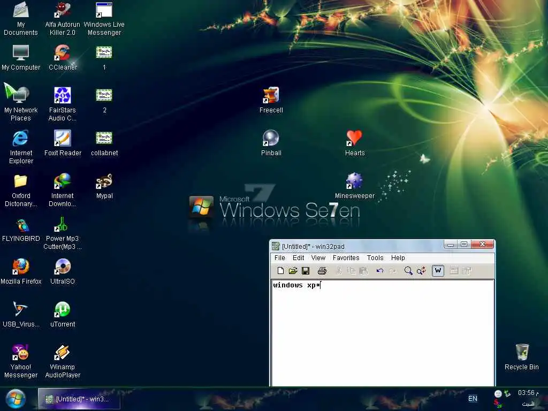Click the Save floppy disk toolbar icon
The image size is (548, 411).
(x=306, y=270)
